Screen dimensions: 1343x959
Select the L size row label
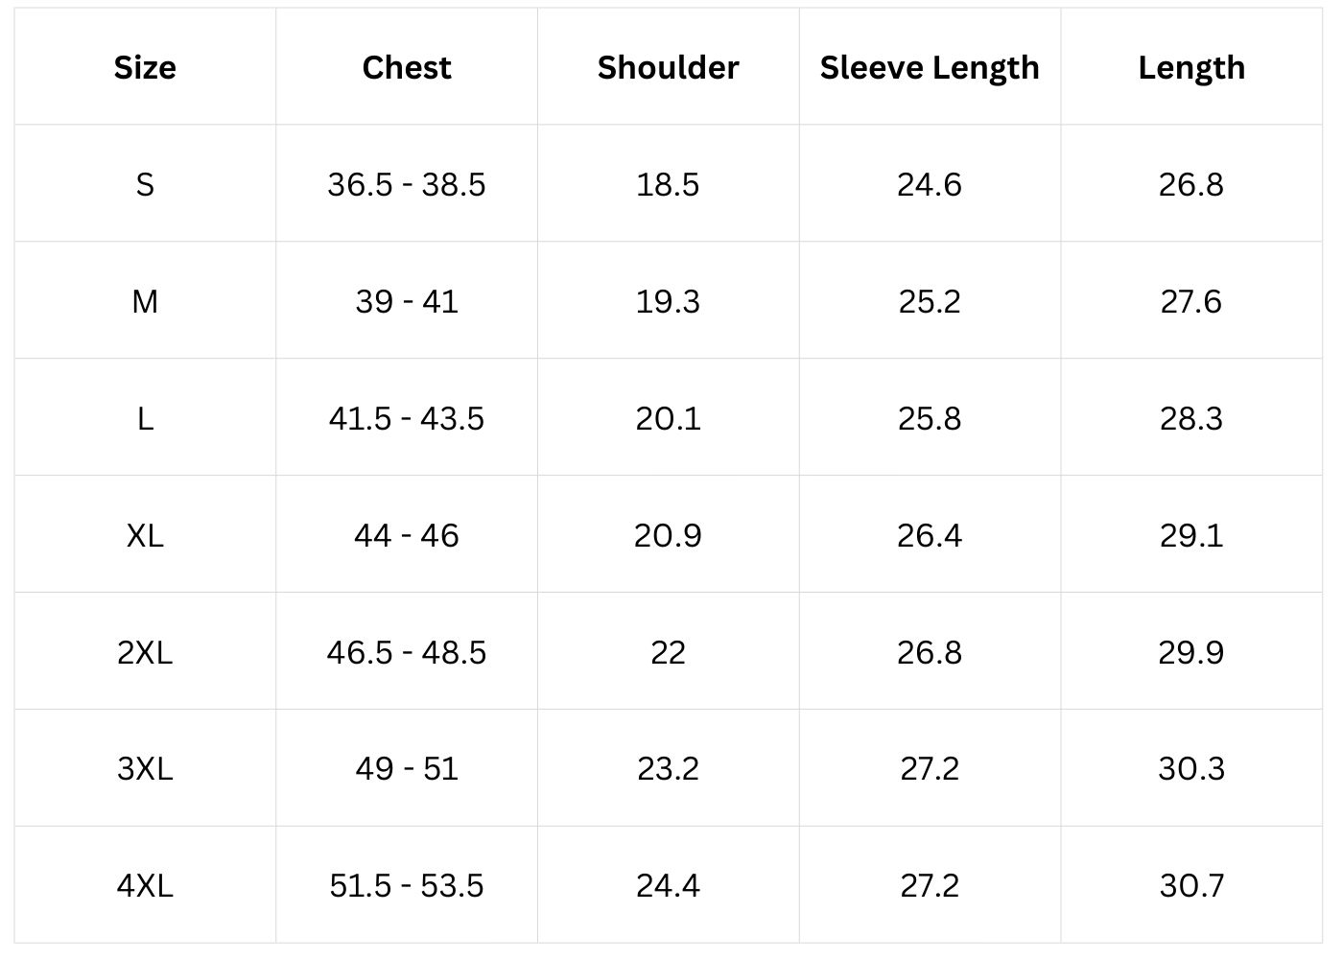point(145,418)
